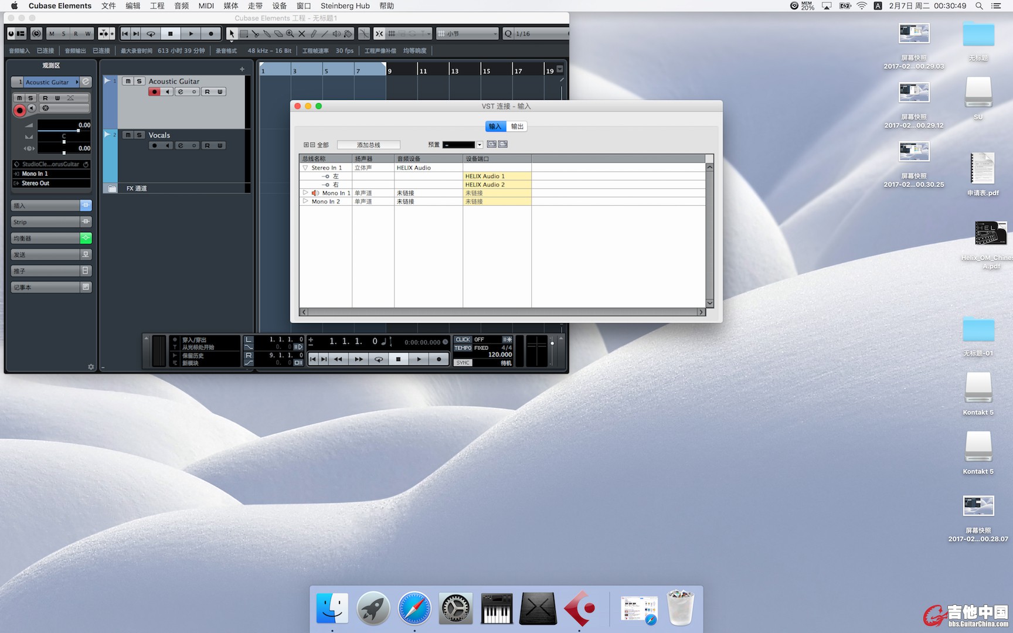Select the Mute X tool
1013x633 pixels.
click(x=302, y=34)
